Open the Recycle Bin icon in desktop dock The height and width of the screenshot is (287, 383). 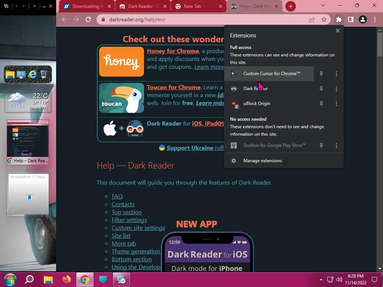[43, 74]
